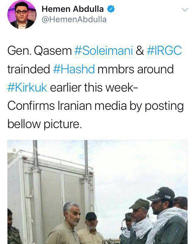The height and width of the screenshot is (244, 195).
Task: Follow the #Soleimani hashtag
Action: pos(104,51)
